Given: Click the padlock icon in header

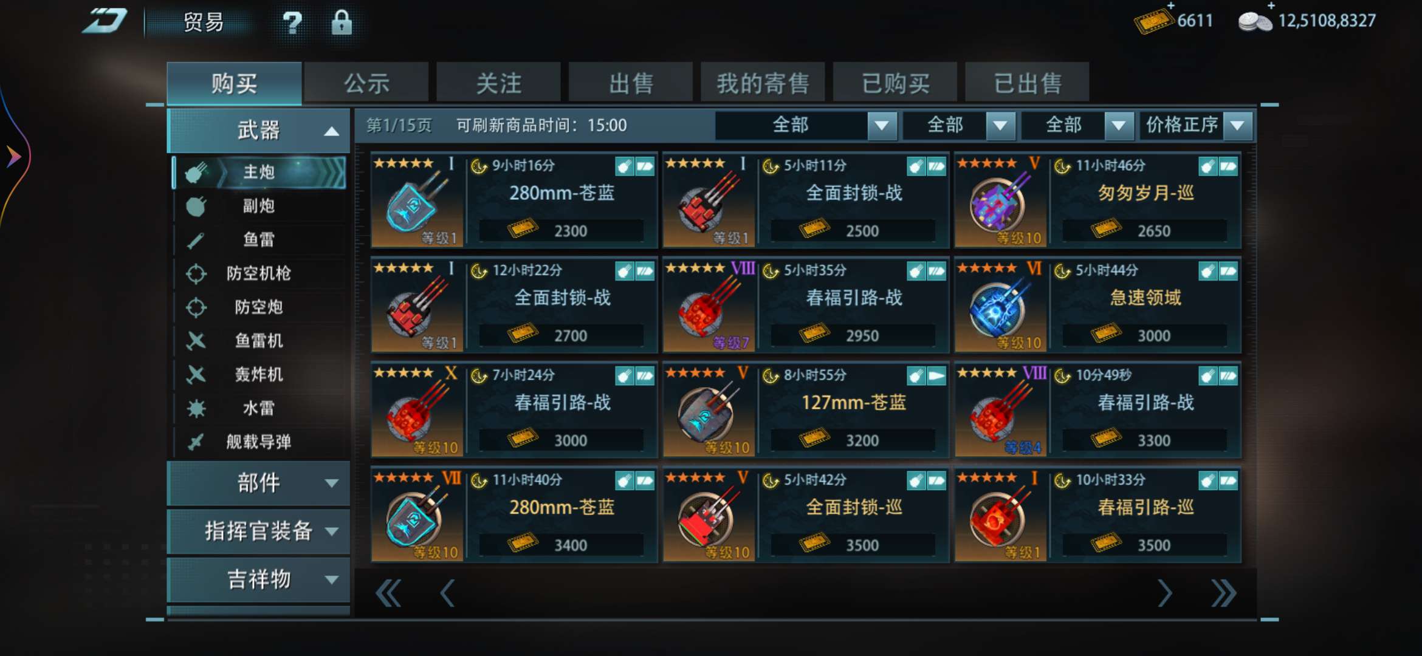Looking at the screenshot, I should 342,22.
